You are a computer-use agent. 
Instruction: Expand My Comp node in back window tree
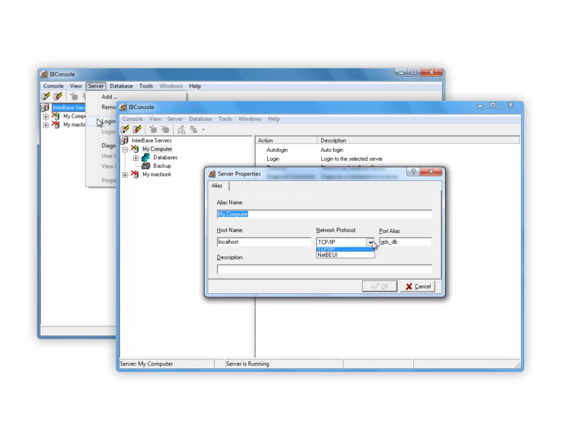pos(46,116)
